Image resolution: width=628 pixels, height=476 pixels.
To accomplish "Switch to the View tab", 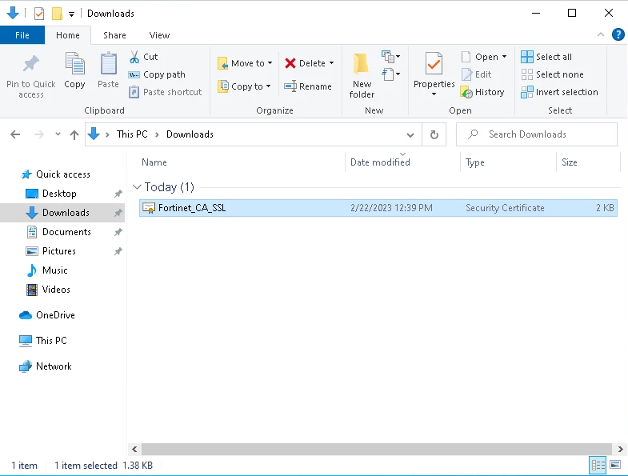I will point(159,35).
